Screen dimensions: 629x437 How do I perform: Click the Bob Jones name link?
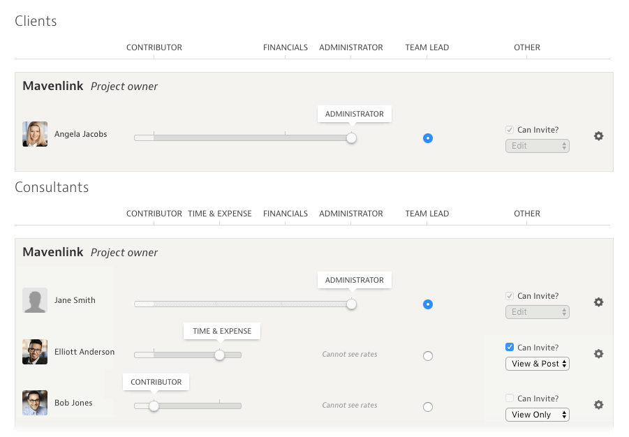click(73, 403)
